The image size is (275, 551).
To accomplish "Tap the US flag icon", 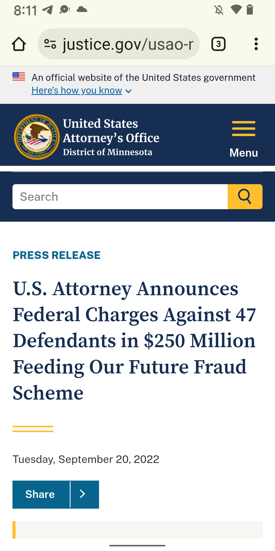I will click(x=19, y=76).
